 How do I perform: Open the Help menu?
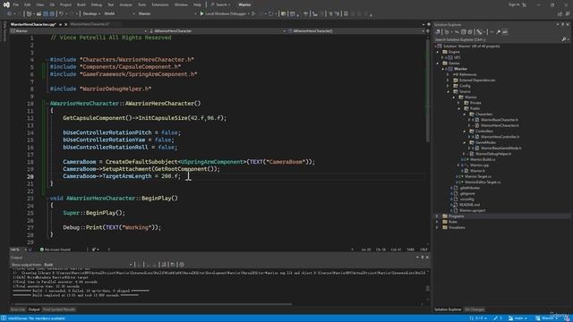197,4
